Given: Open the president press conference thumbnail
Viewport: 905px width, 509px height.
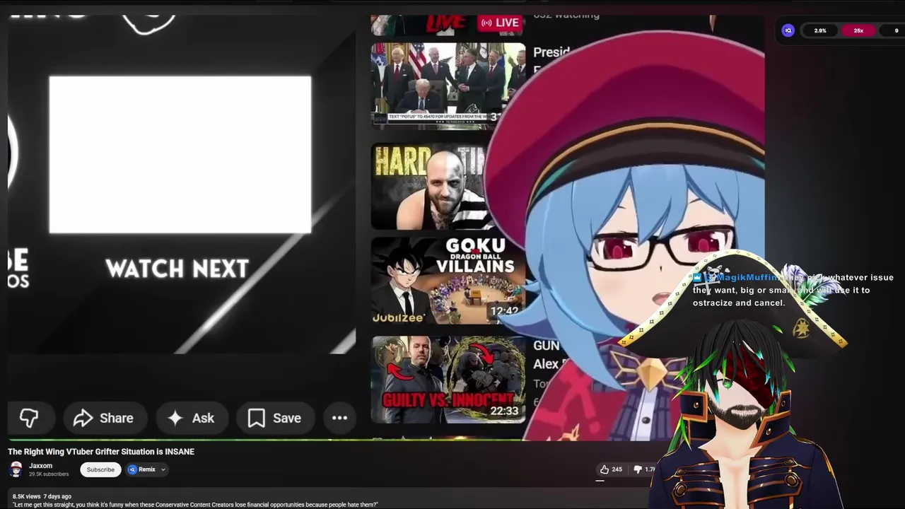Looking at the screenshot, I should point(447,86).
